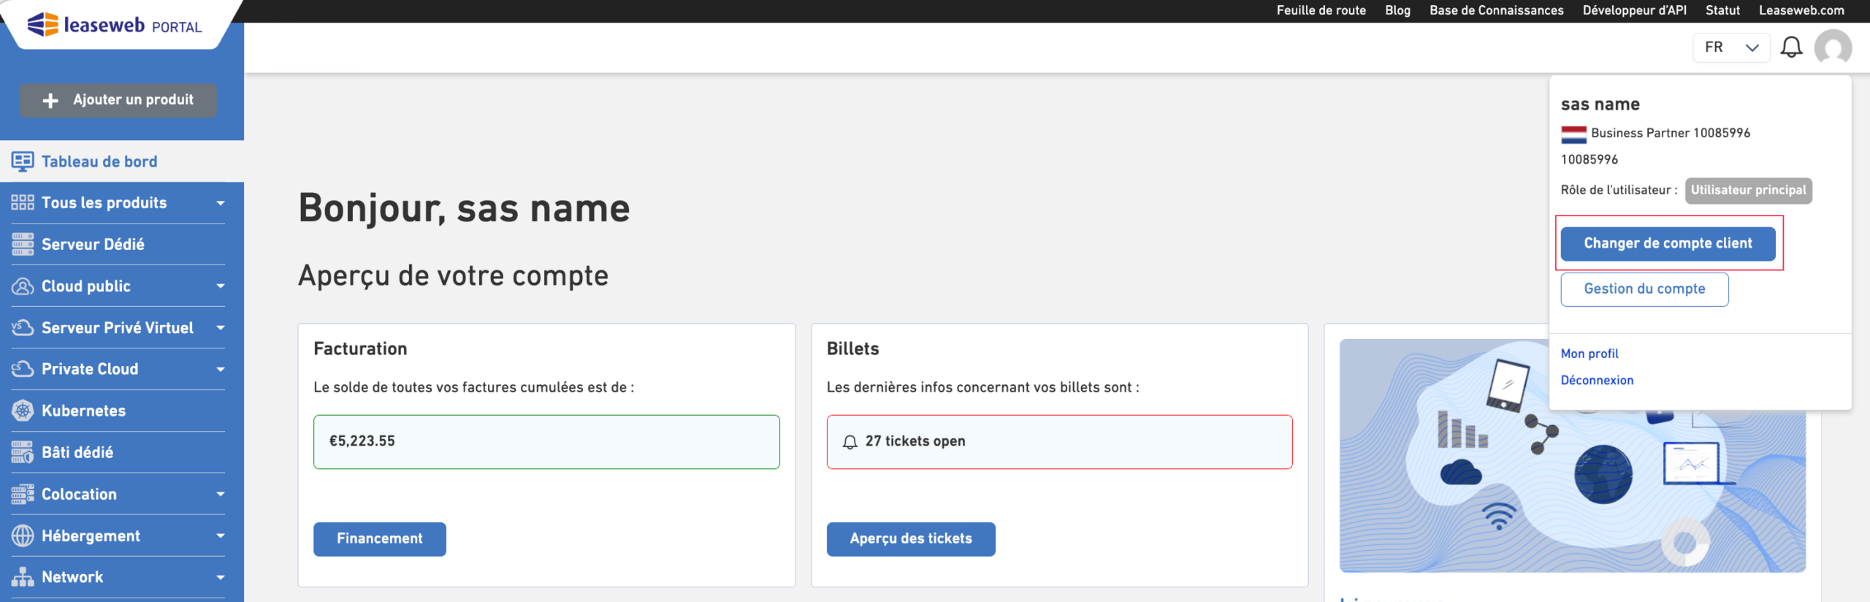Expand the Network submenu arrow
The image size is (1870, 602).
pos(220,578)
